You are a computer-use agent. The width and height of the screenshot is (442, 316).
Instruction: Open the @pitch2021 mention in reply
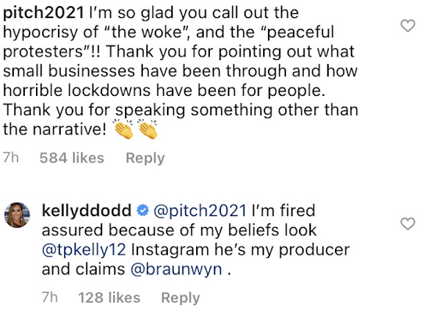click(200, 210)
